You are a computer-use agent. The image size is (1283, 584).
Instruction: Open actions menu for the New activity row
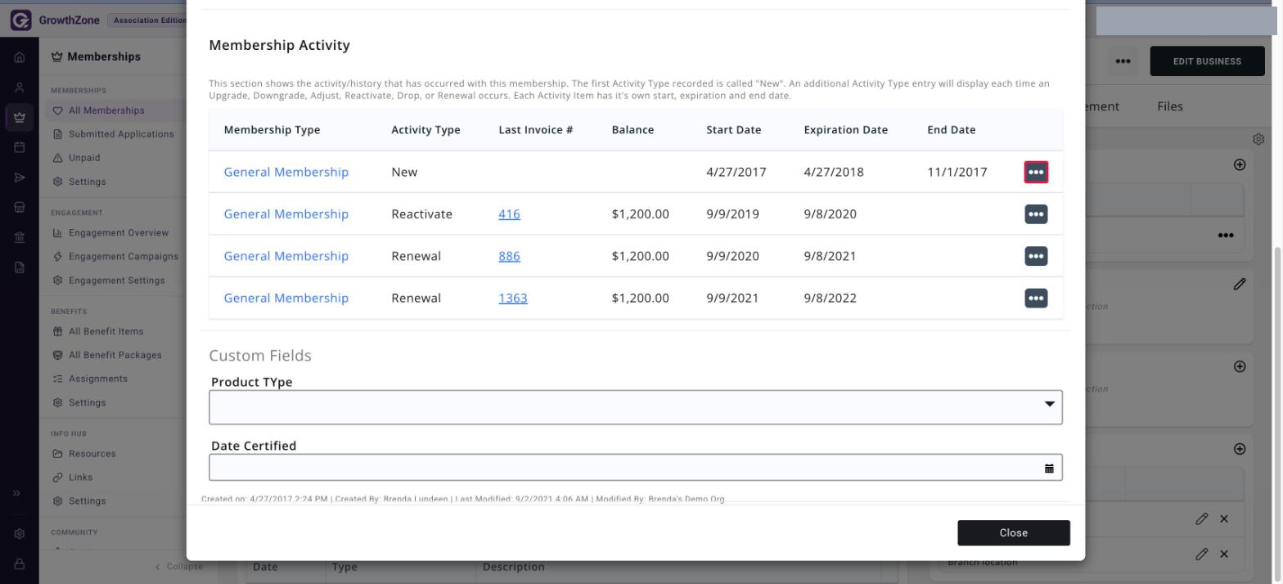coord(1036,172)
